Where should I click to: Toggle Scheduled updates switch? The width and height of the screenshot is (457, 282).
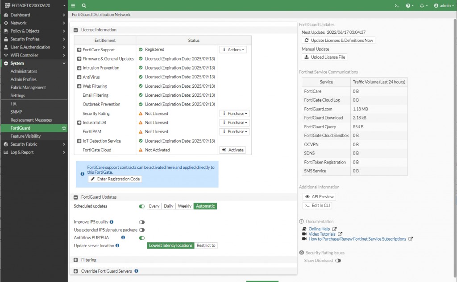pos(141,206)
